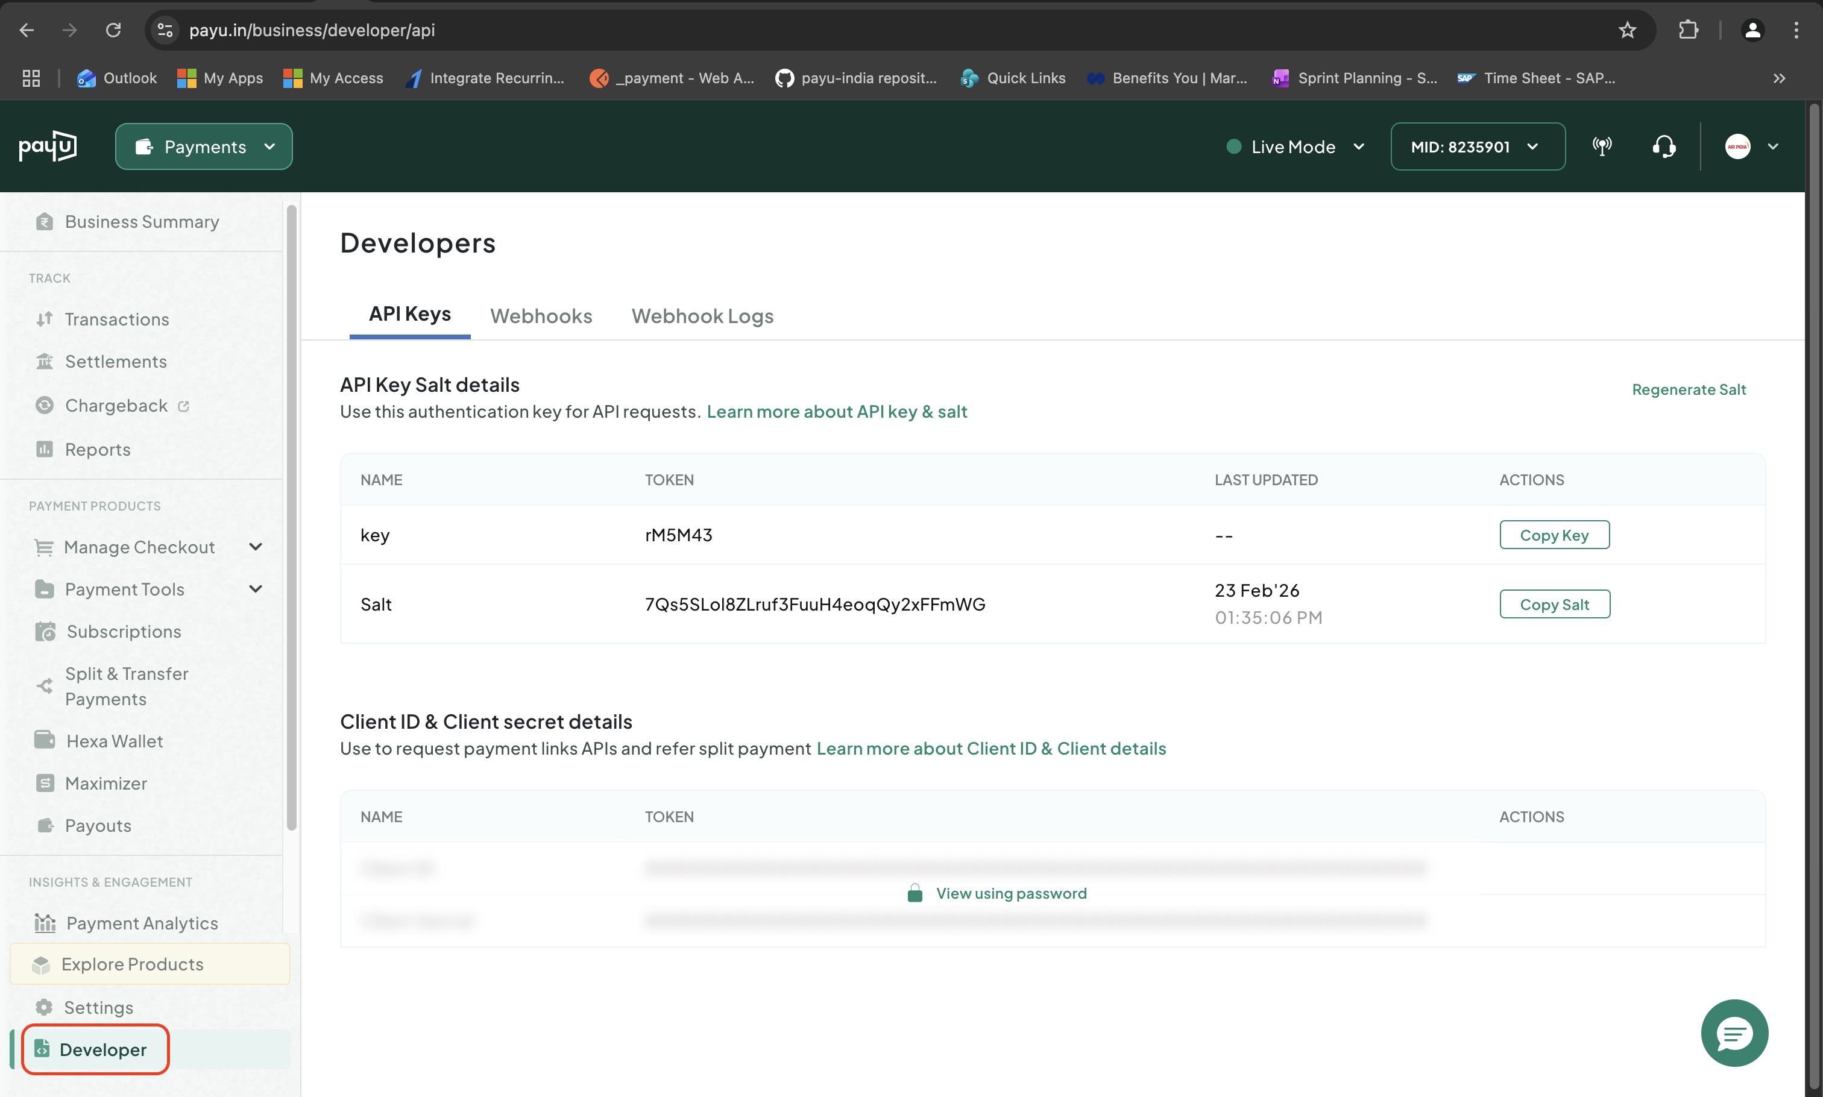The image size is (1823, 1097).
Task: Click the Copy Salt button
Action: (1554, 604)
